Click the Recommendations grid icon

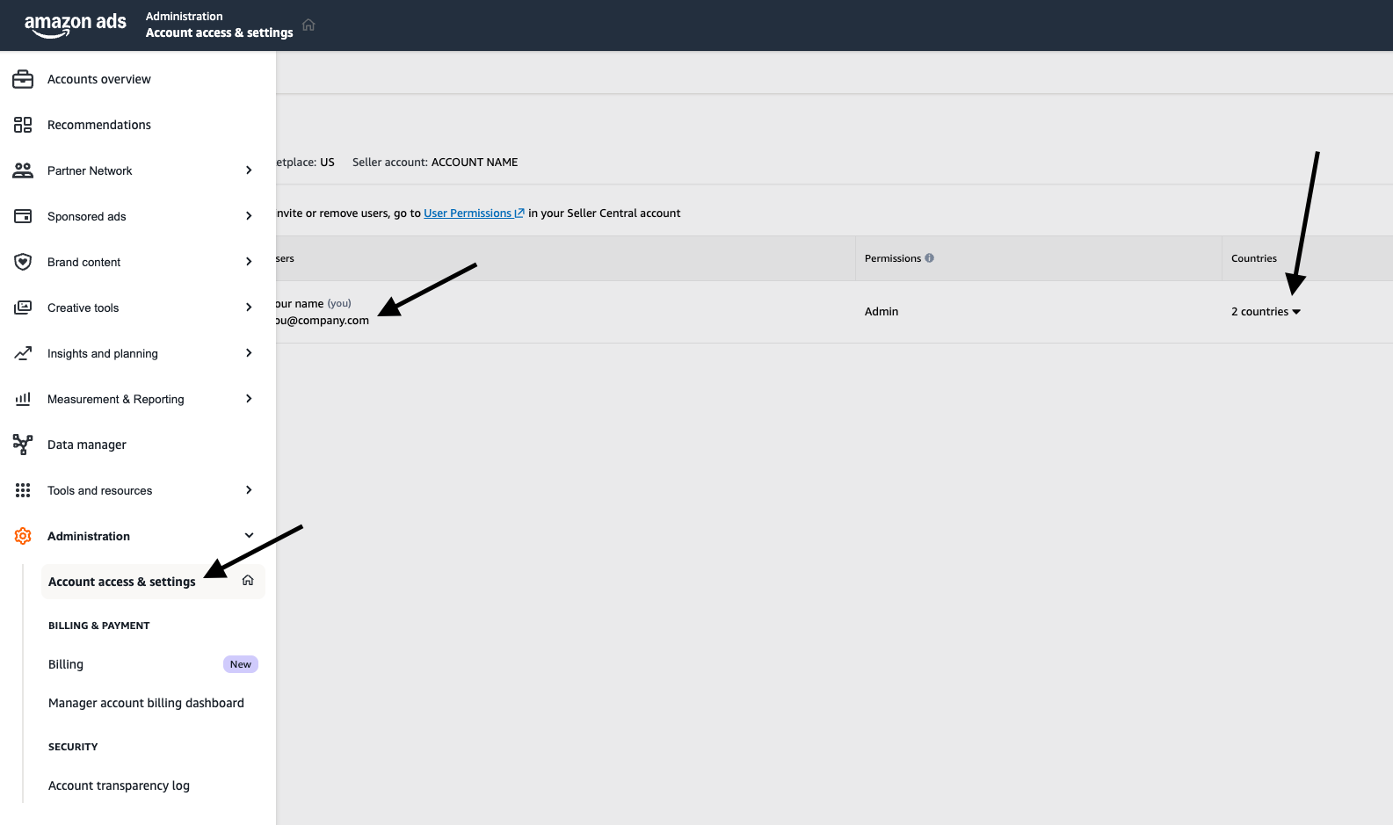[x=23, y=125]
